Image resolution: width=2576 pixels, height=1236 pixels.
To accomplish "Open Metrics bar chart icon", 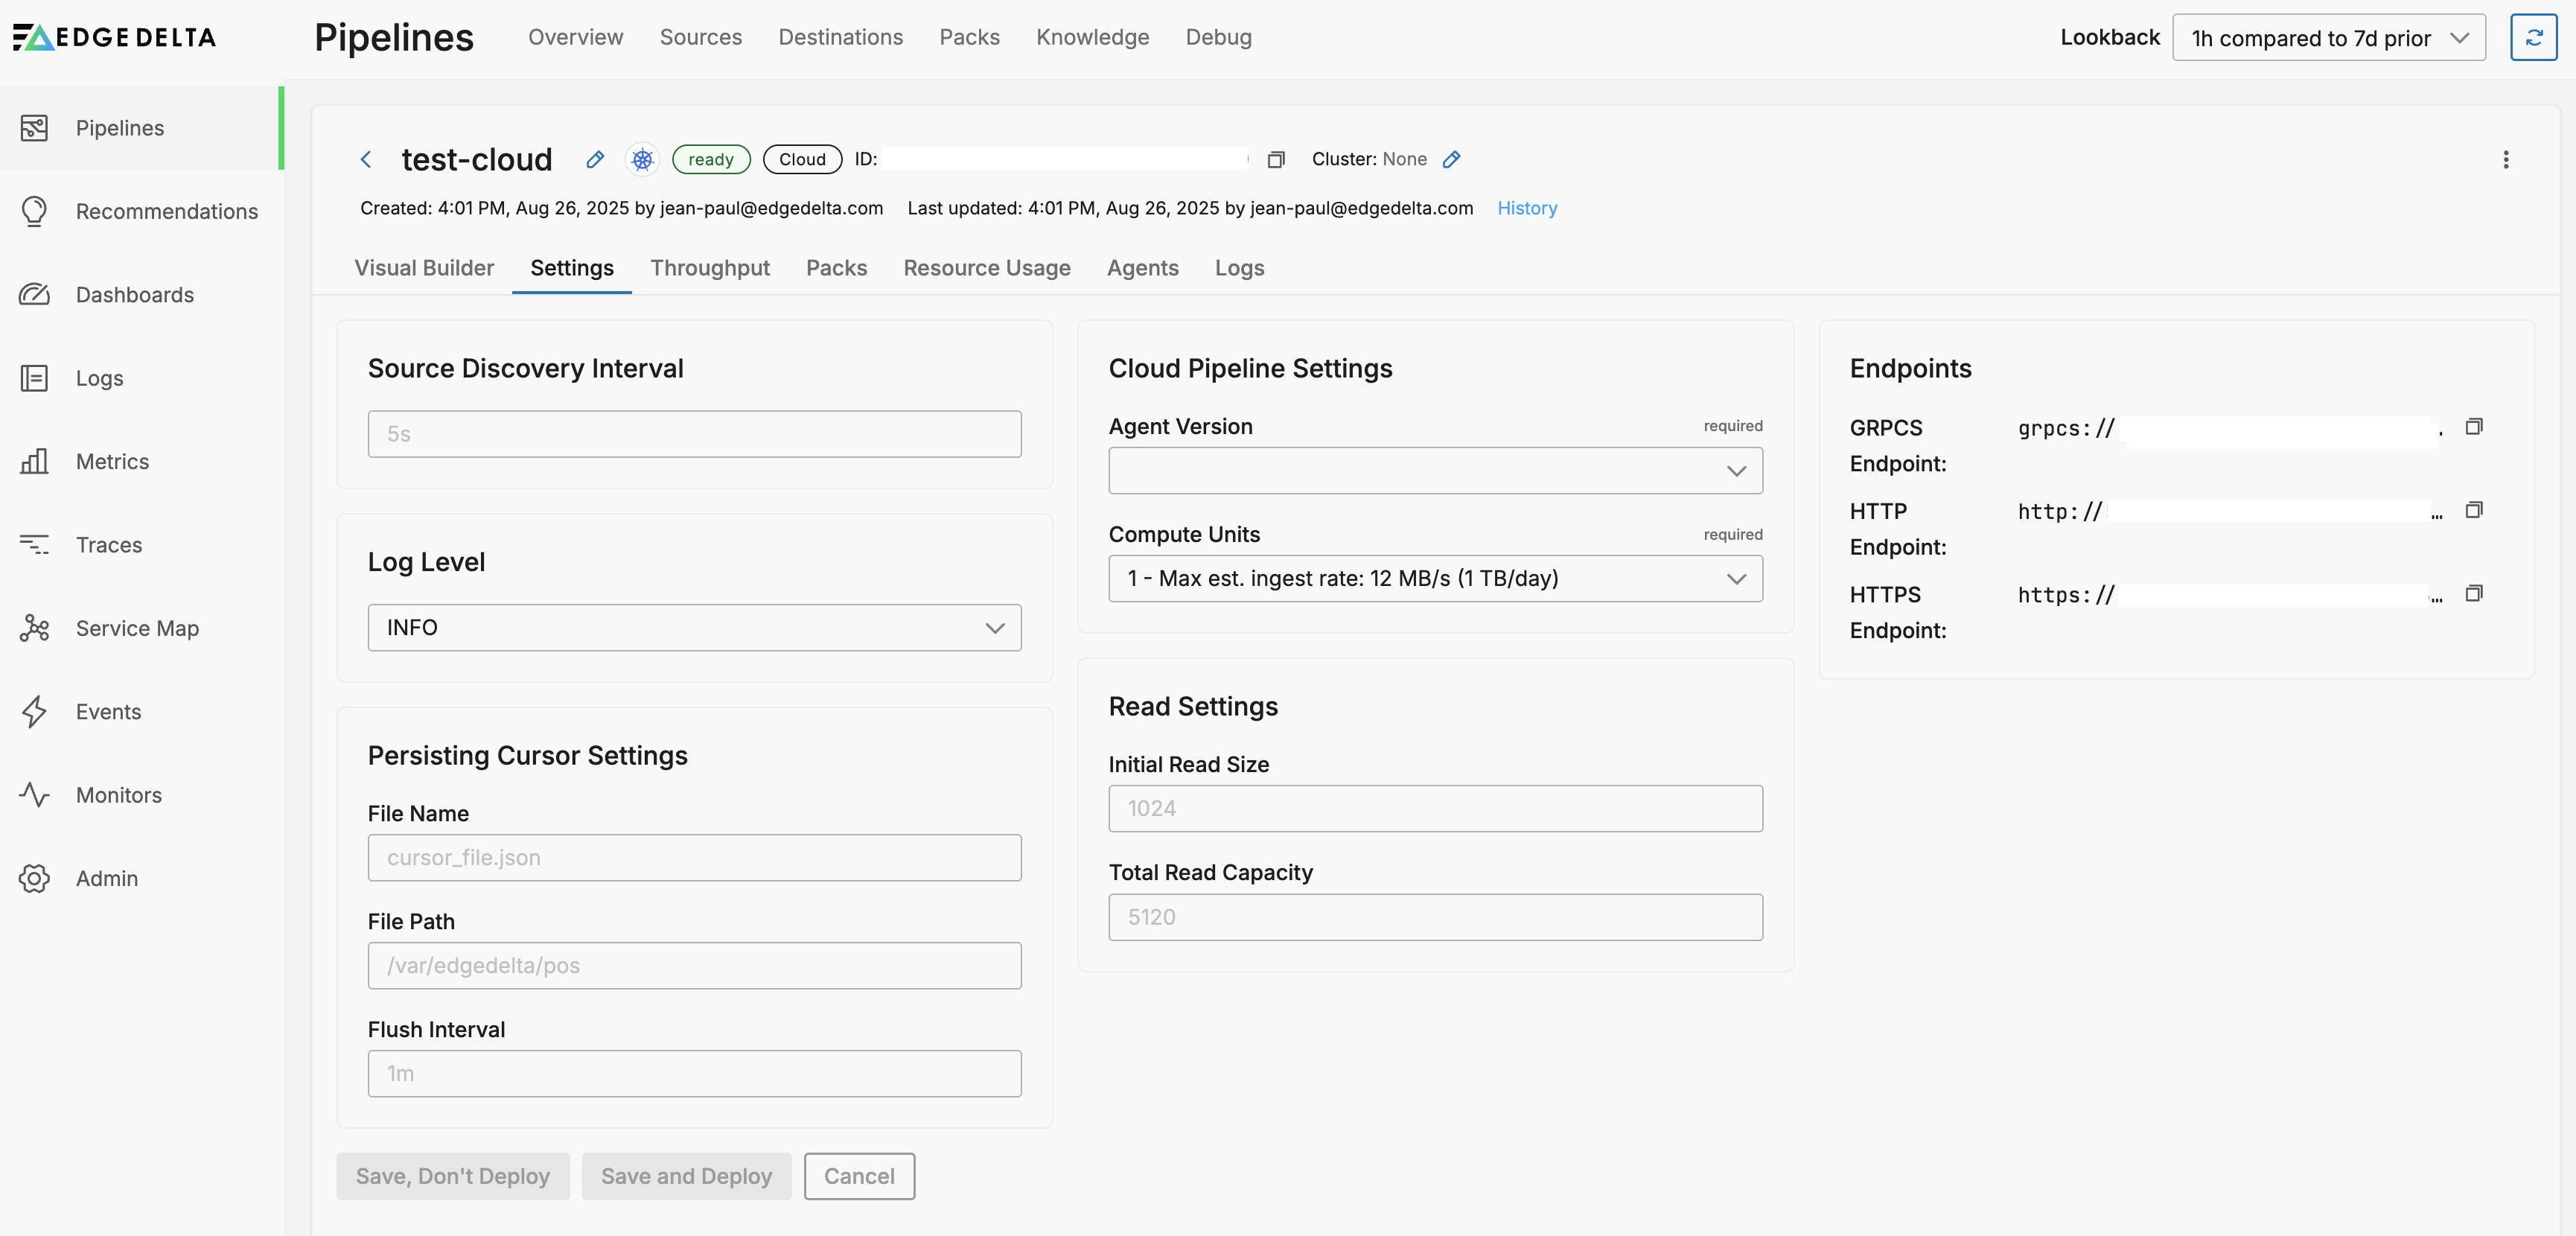I will [34, 461].
